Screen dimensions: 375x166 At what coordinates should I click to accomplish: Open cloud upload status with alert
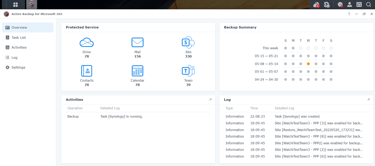click(316, 5)
